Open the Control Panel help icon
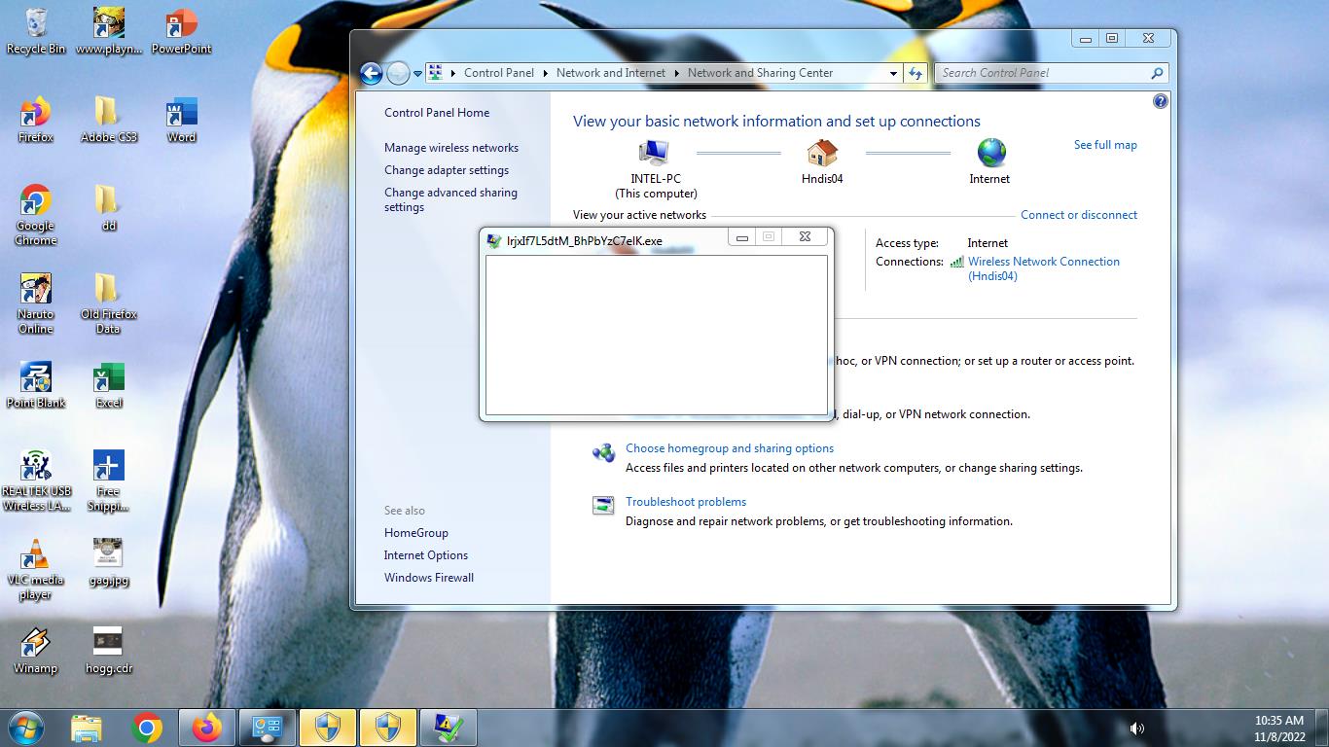This screenshot has height=747, width=1329. point(1160,101)
